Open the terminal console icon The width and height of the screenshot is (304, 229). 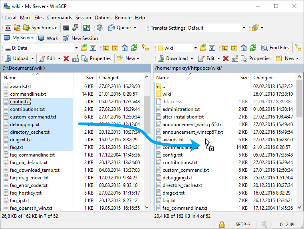tap(66, 28)
